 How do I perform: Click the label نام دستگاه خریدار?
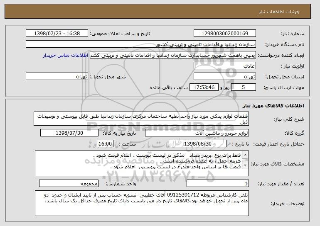pos(285,45)
